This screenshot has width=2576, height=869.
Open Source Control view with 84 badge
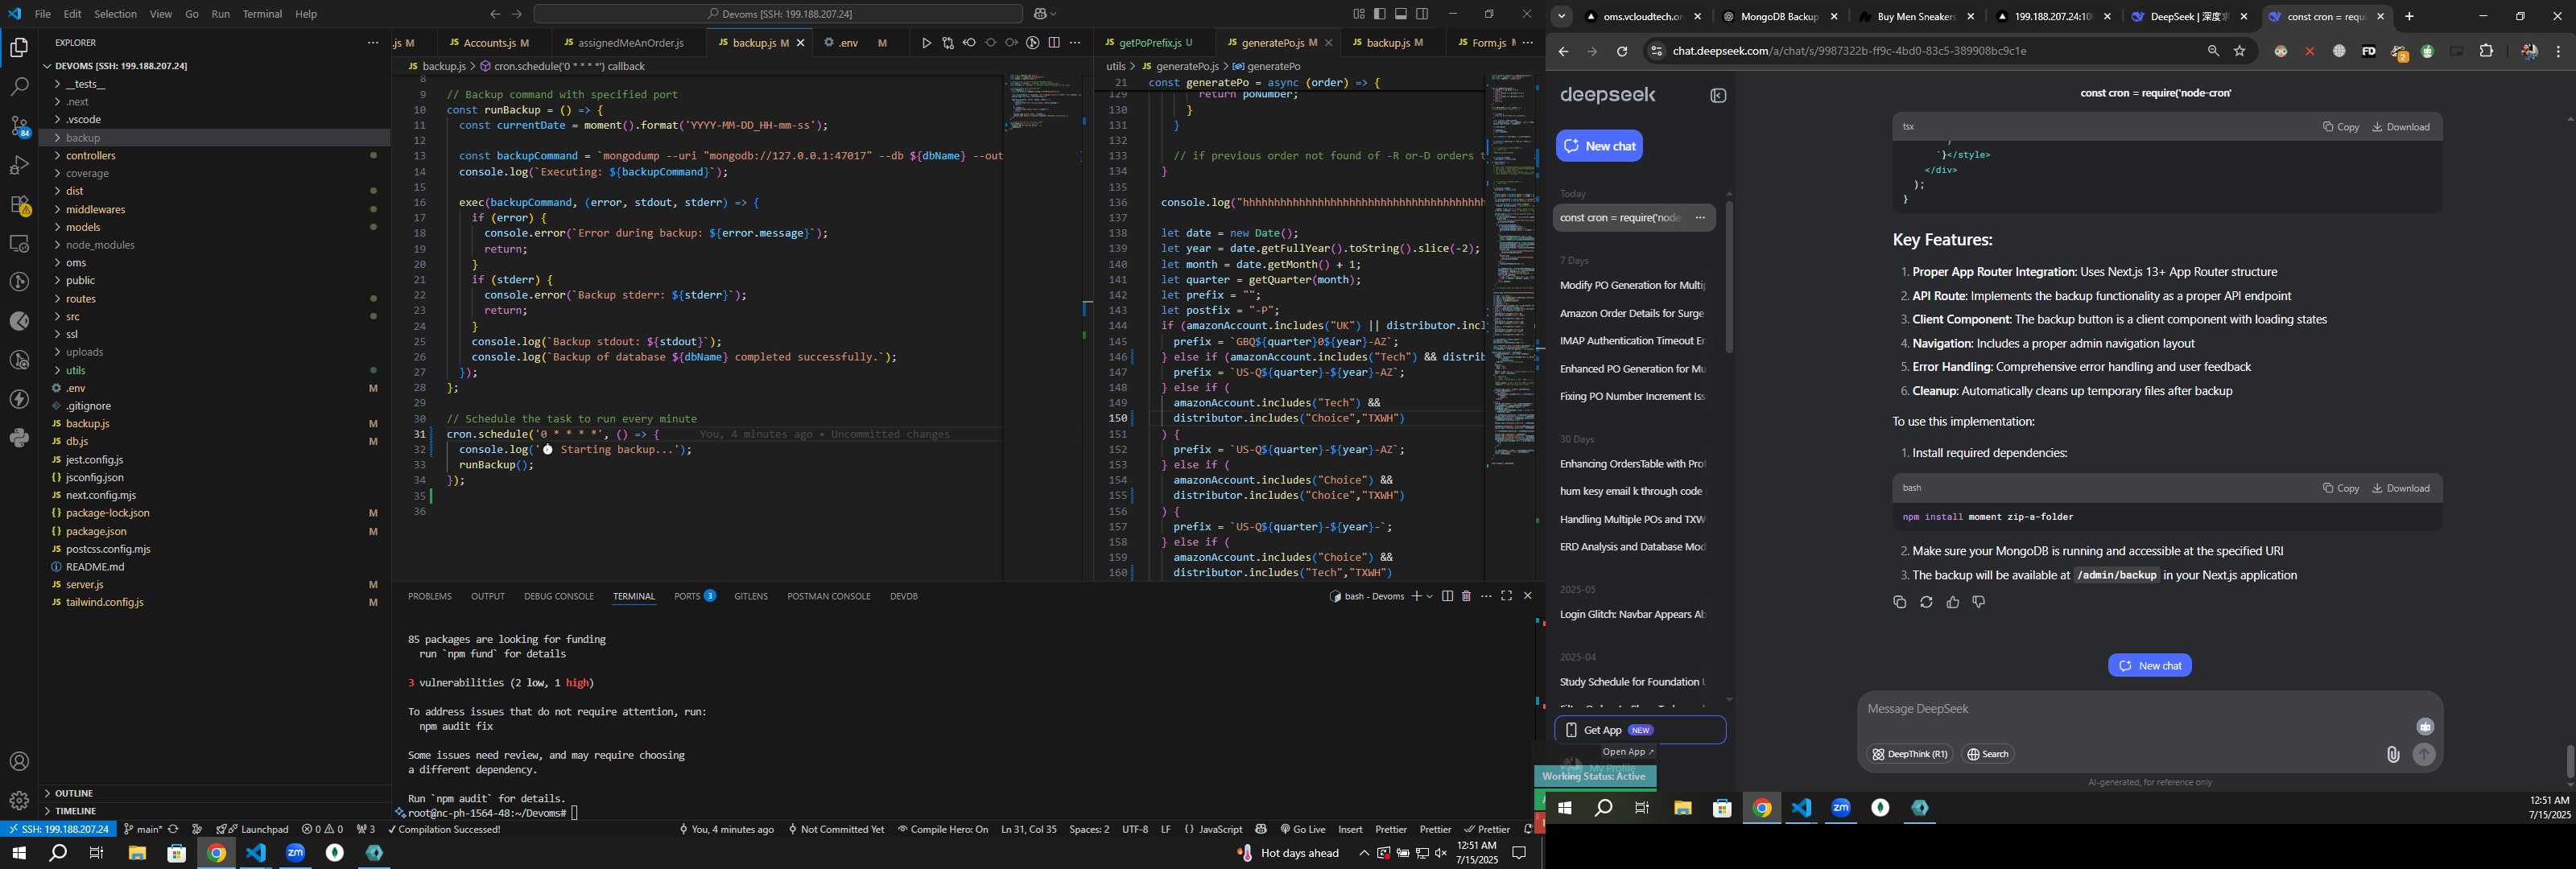(x=19, y=126)
